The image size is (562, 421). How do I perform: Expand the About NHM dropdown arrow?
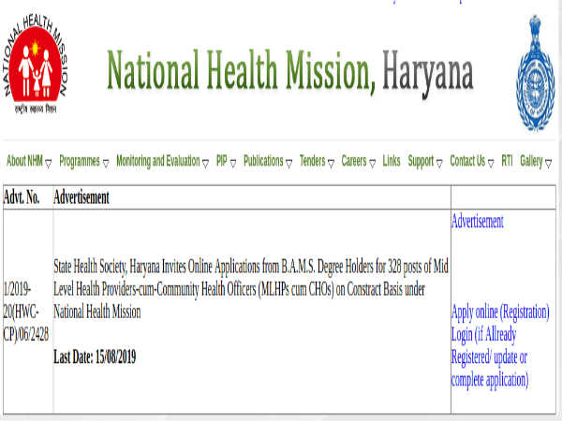click(x=49, y=163)
